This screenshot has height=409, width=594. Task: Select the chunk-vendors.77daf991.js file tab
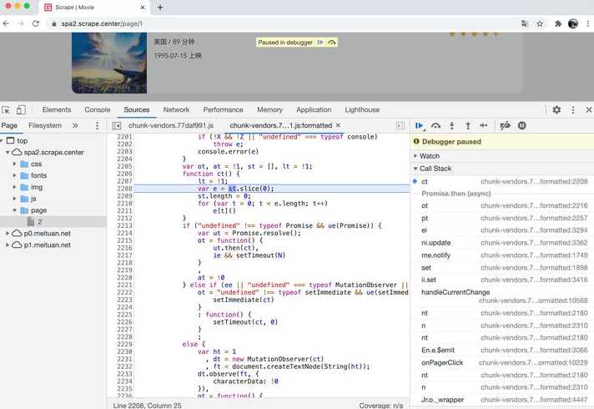pyautogui.click(x=171, y=125)
